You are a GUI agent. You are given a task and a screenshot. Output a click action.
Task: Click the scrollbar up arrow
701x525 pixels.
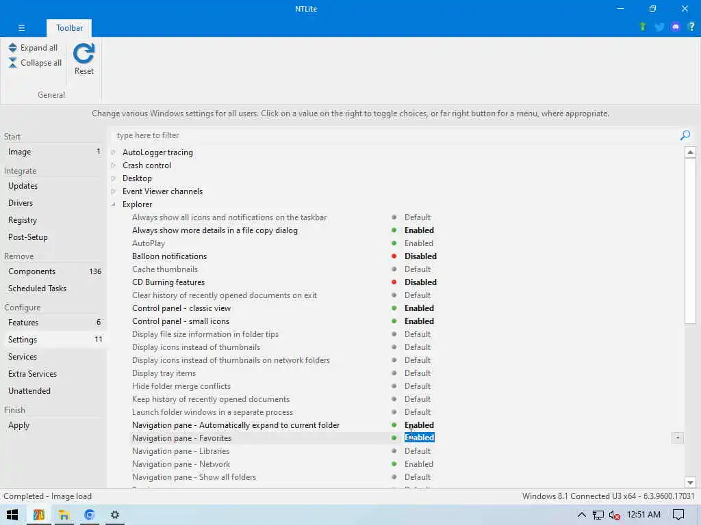(690, 152)
